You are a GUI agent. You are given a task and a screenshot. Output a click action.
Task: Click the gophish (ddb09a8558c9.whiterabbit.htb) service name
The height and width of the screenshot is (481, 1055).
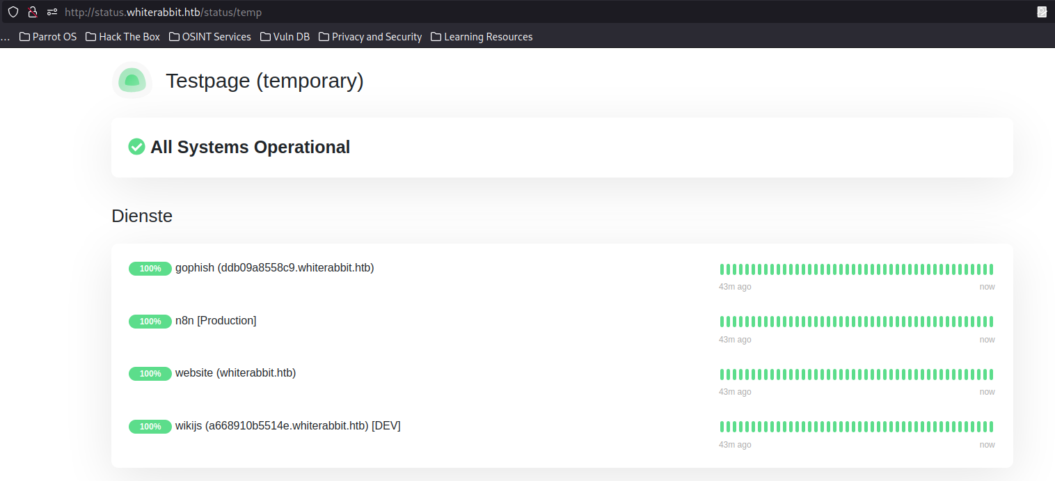coord(274,268)
